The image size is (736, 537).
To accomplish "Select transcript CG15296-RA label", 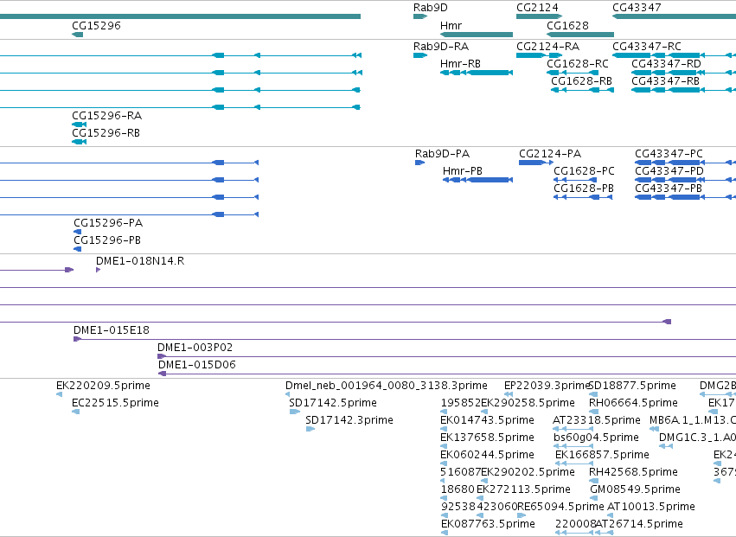I will 107,116.
